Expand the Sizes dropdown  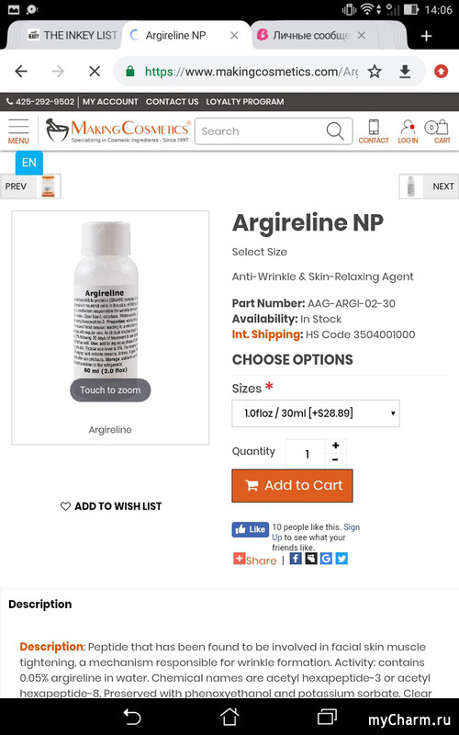pyautogui.click(x=316, y=413)
